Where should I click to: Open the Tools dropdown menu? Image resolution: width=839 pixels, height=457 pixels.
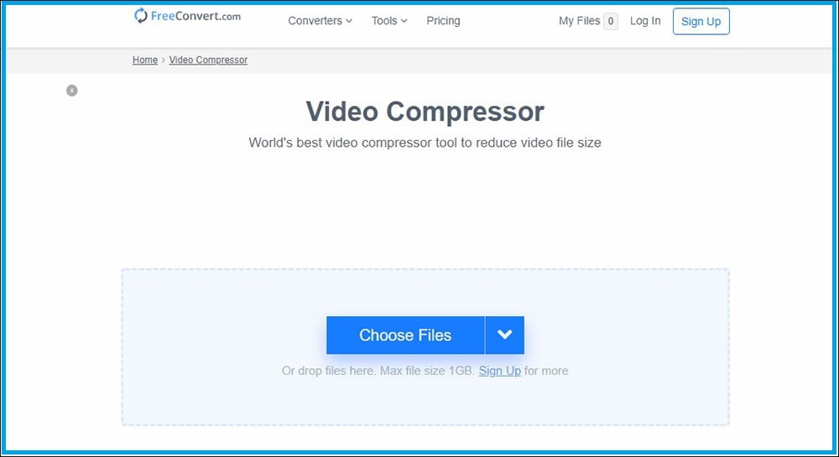[x=389, y=21]
